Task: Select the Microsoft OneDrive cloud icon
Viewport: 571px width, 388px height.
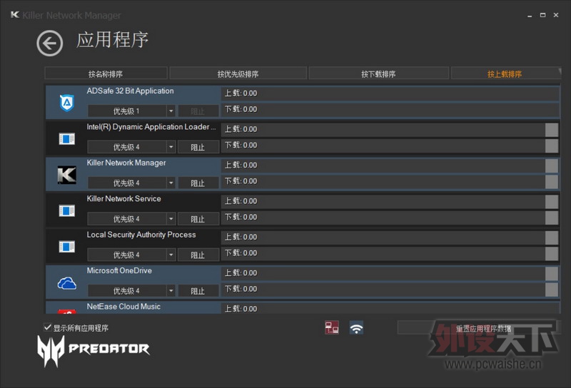Action: pos(66,283)
